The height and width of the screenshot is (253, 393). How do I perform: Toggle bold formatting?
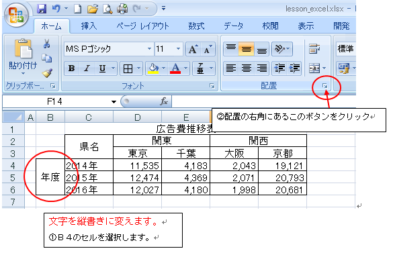pyautogui.click(x=72, y=68)
